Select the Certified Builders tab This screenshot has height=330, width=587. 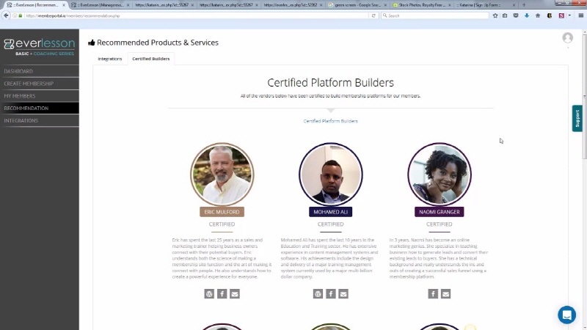[151, 59]
